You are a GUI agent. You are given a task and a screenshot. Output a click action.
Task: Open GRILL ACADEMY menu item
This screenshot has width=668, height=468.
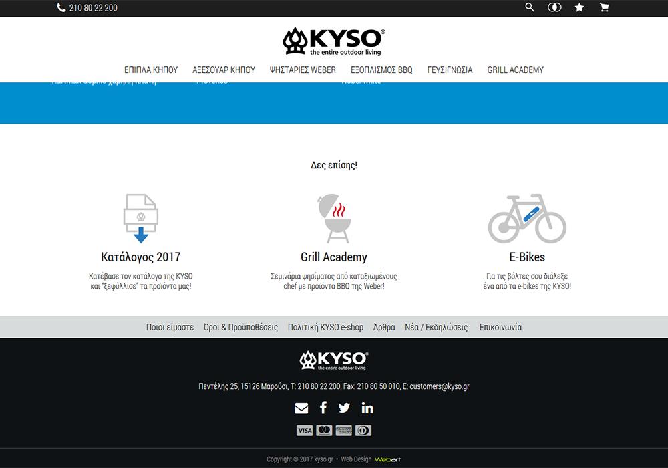point(516,70)
